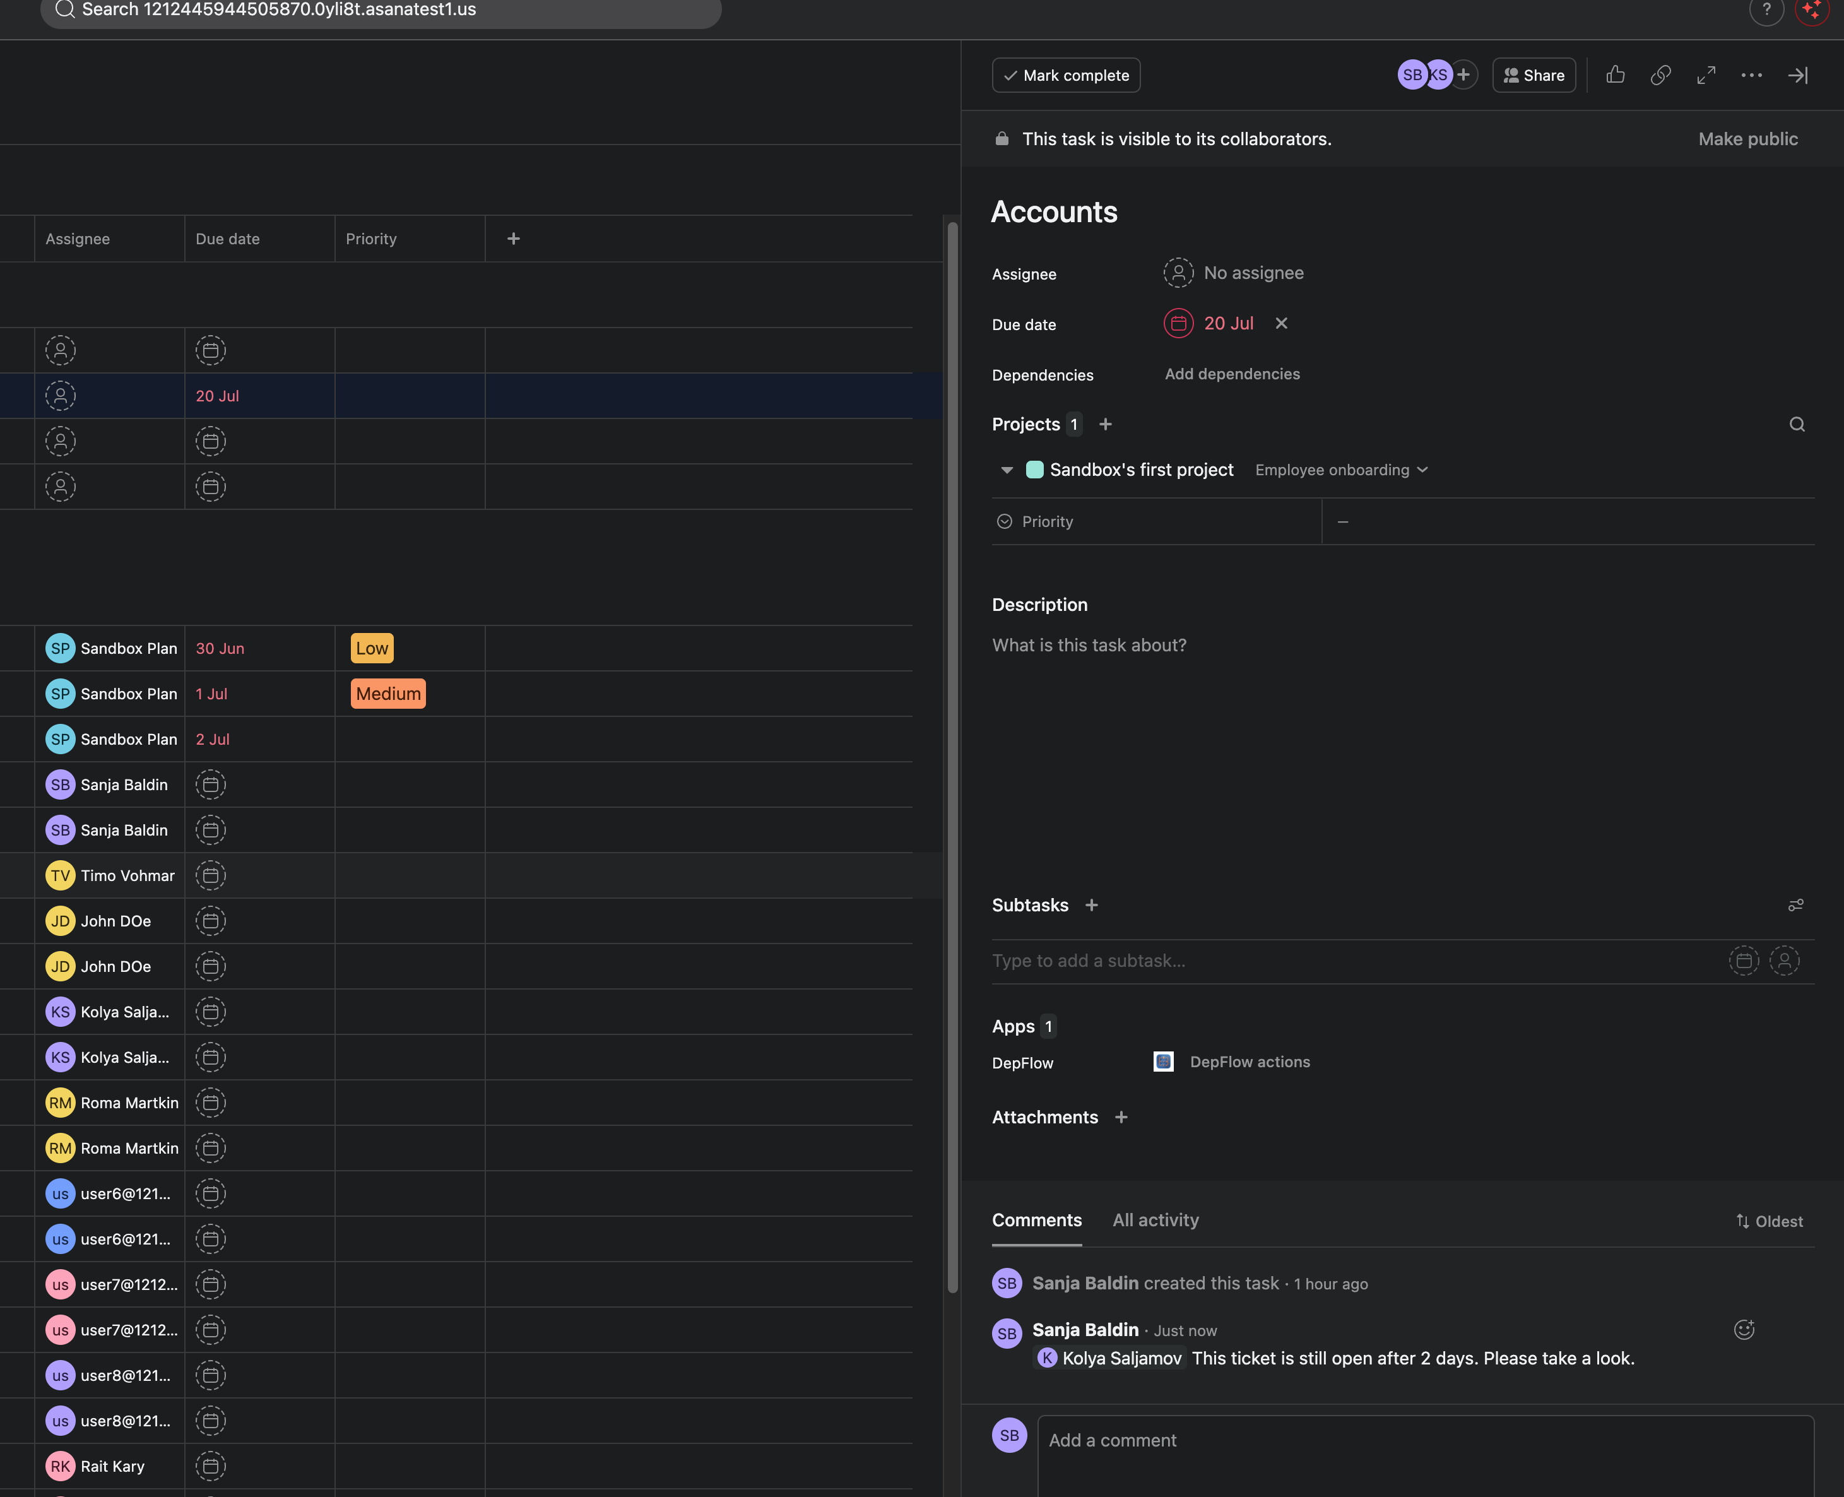Copy task link with chain icon
This screenshot has height=1497, width=1844.
click(x=1660, y=75)
